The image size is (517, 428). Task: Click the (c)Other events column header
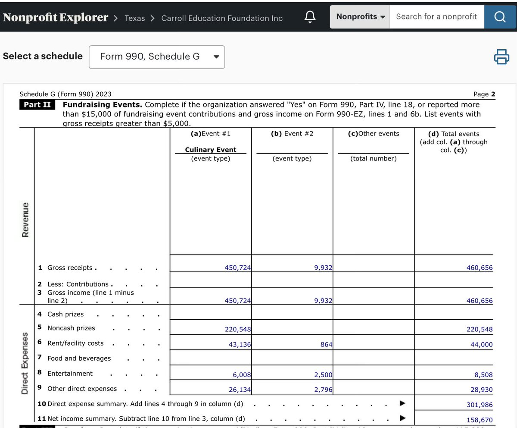click(x=374, y=134)
